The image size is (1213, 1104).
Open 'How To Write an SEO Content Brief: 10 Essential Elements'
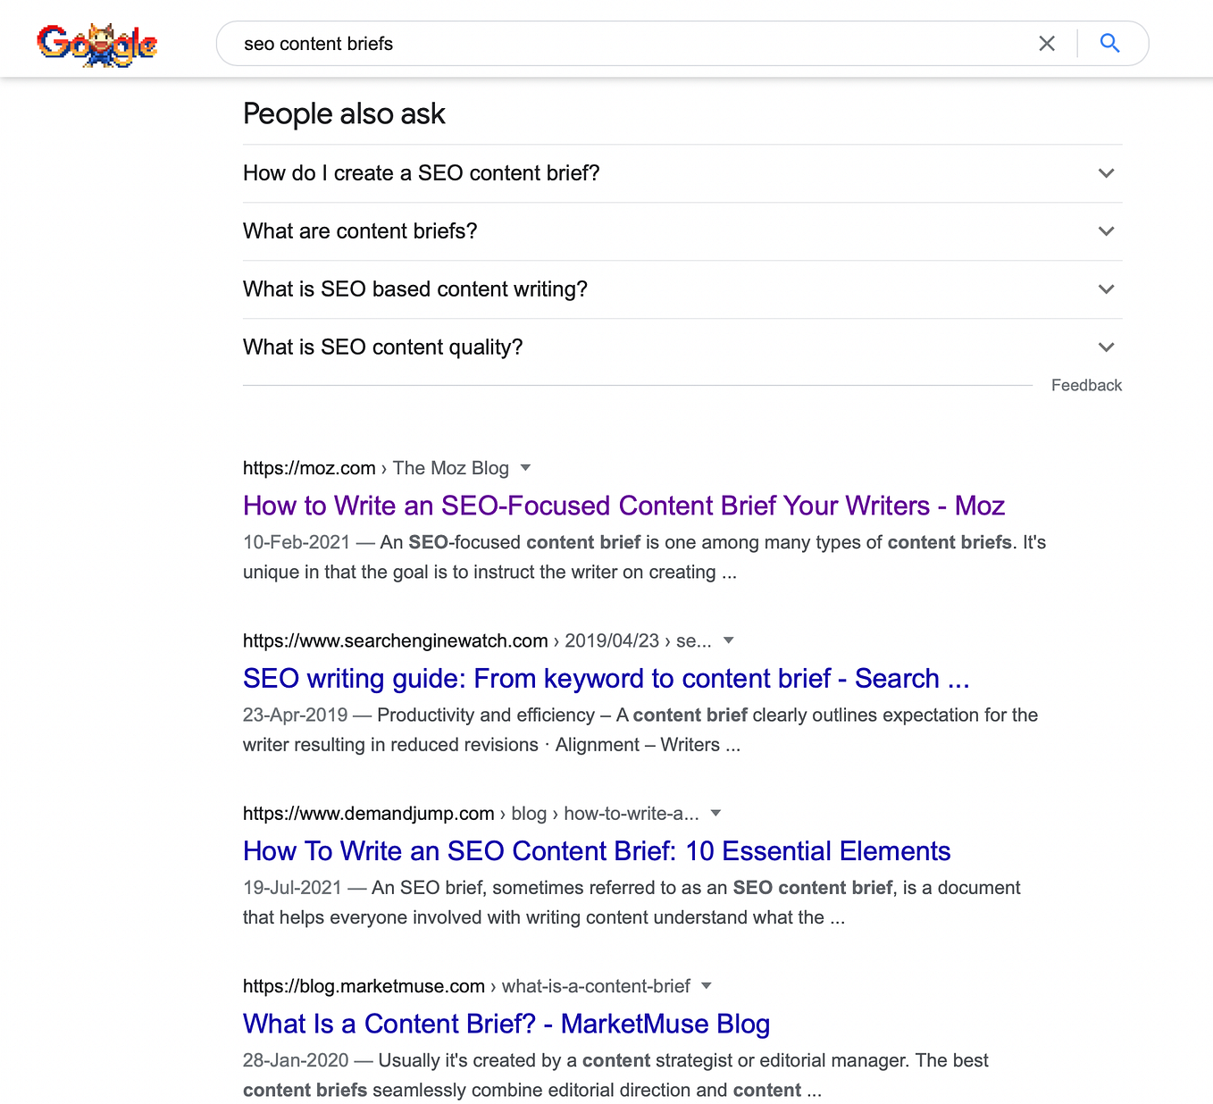(x=597, y=851)
